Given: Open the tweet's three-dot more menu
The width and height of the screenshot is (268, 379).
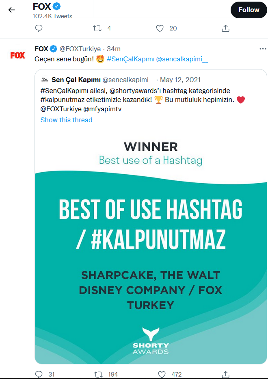Looking at the screenshot, I should point(263,49).
